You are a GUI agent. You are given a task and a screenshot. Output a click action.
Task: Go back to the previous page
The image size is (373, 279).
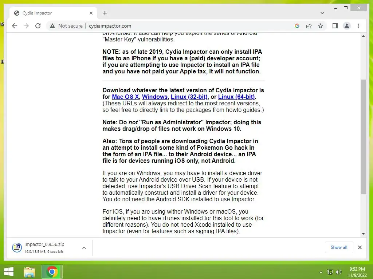pos(15,26)
